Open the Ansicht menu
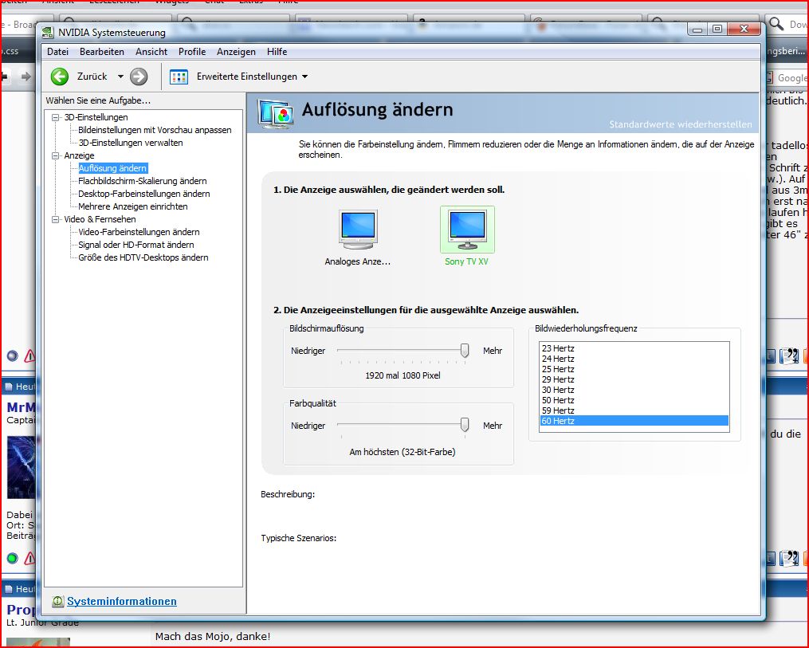Image resolution: width=809 pixels, height=648 pixels. coord(151,52)
